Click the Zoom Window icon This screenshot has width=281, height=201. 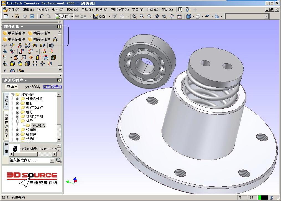142,17
